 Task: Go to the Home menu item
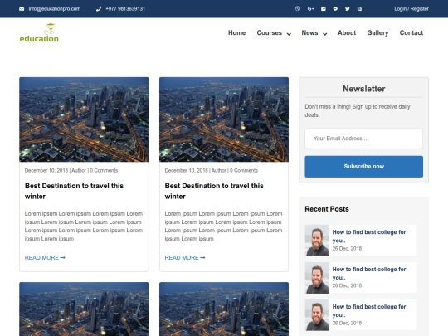[x=236, y=33]
